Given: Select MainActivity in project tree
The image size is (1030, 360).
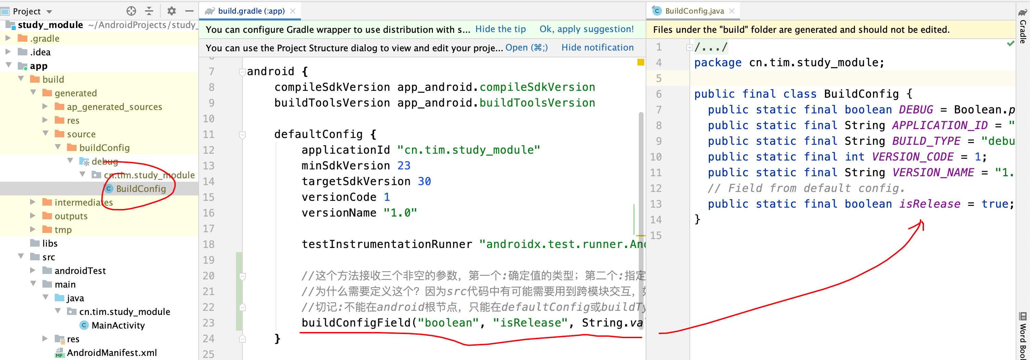Looking at the screenshot, I should click(x=118, y=325).
